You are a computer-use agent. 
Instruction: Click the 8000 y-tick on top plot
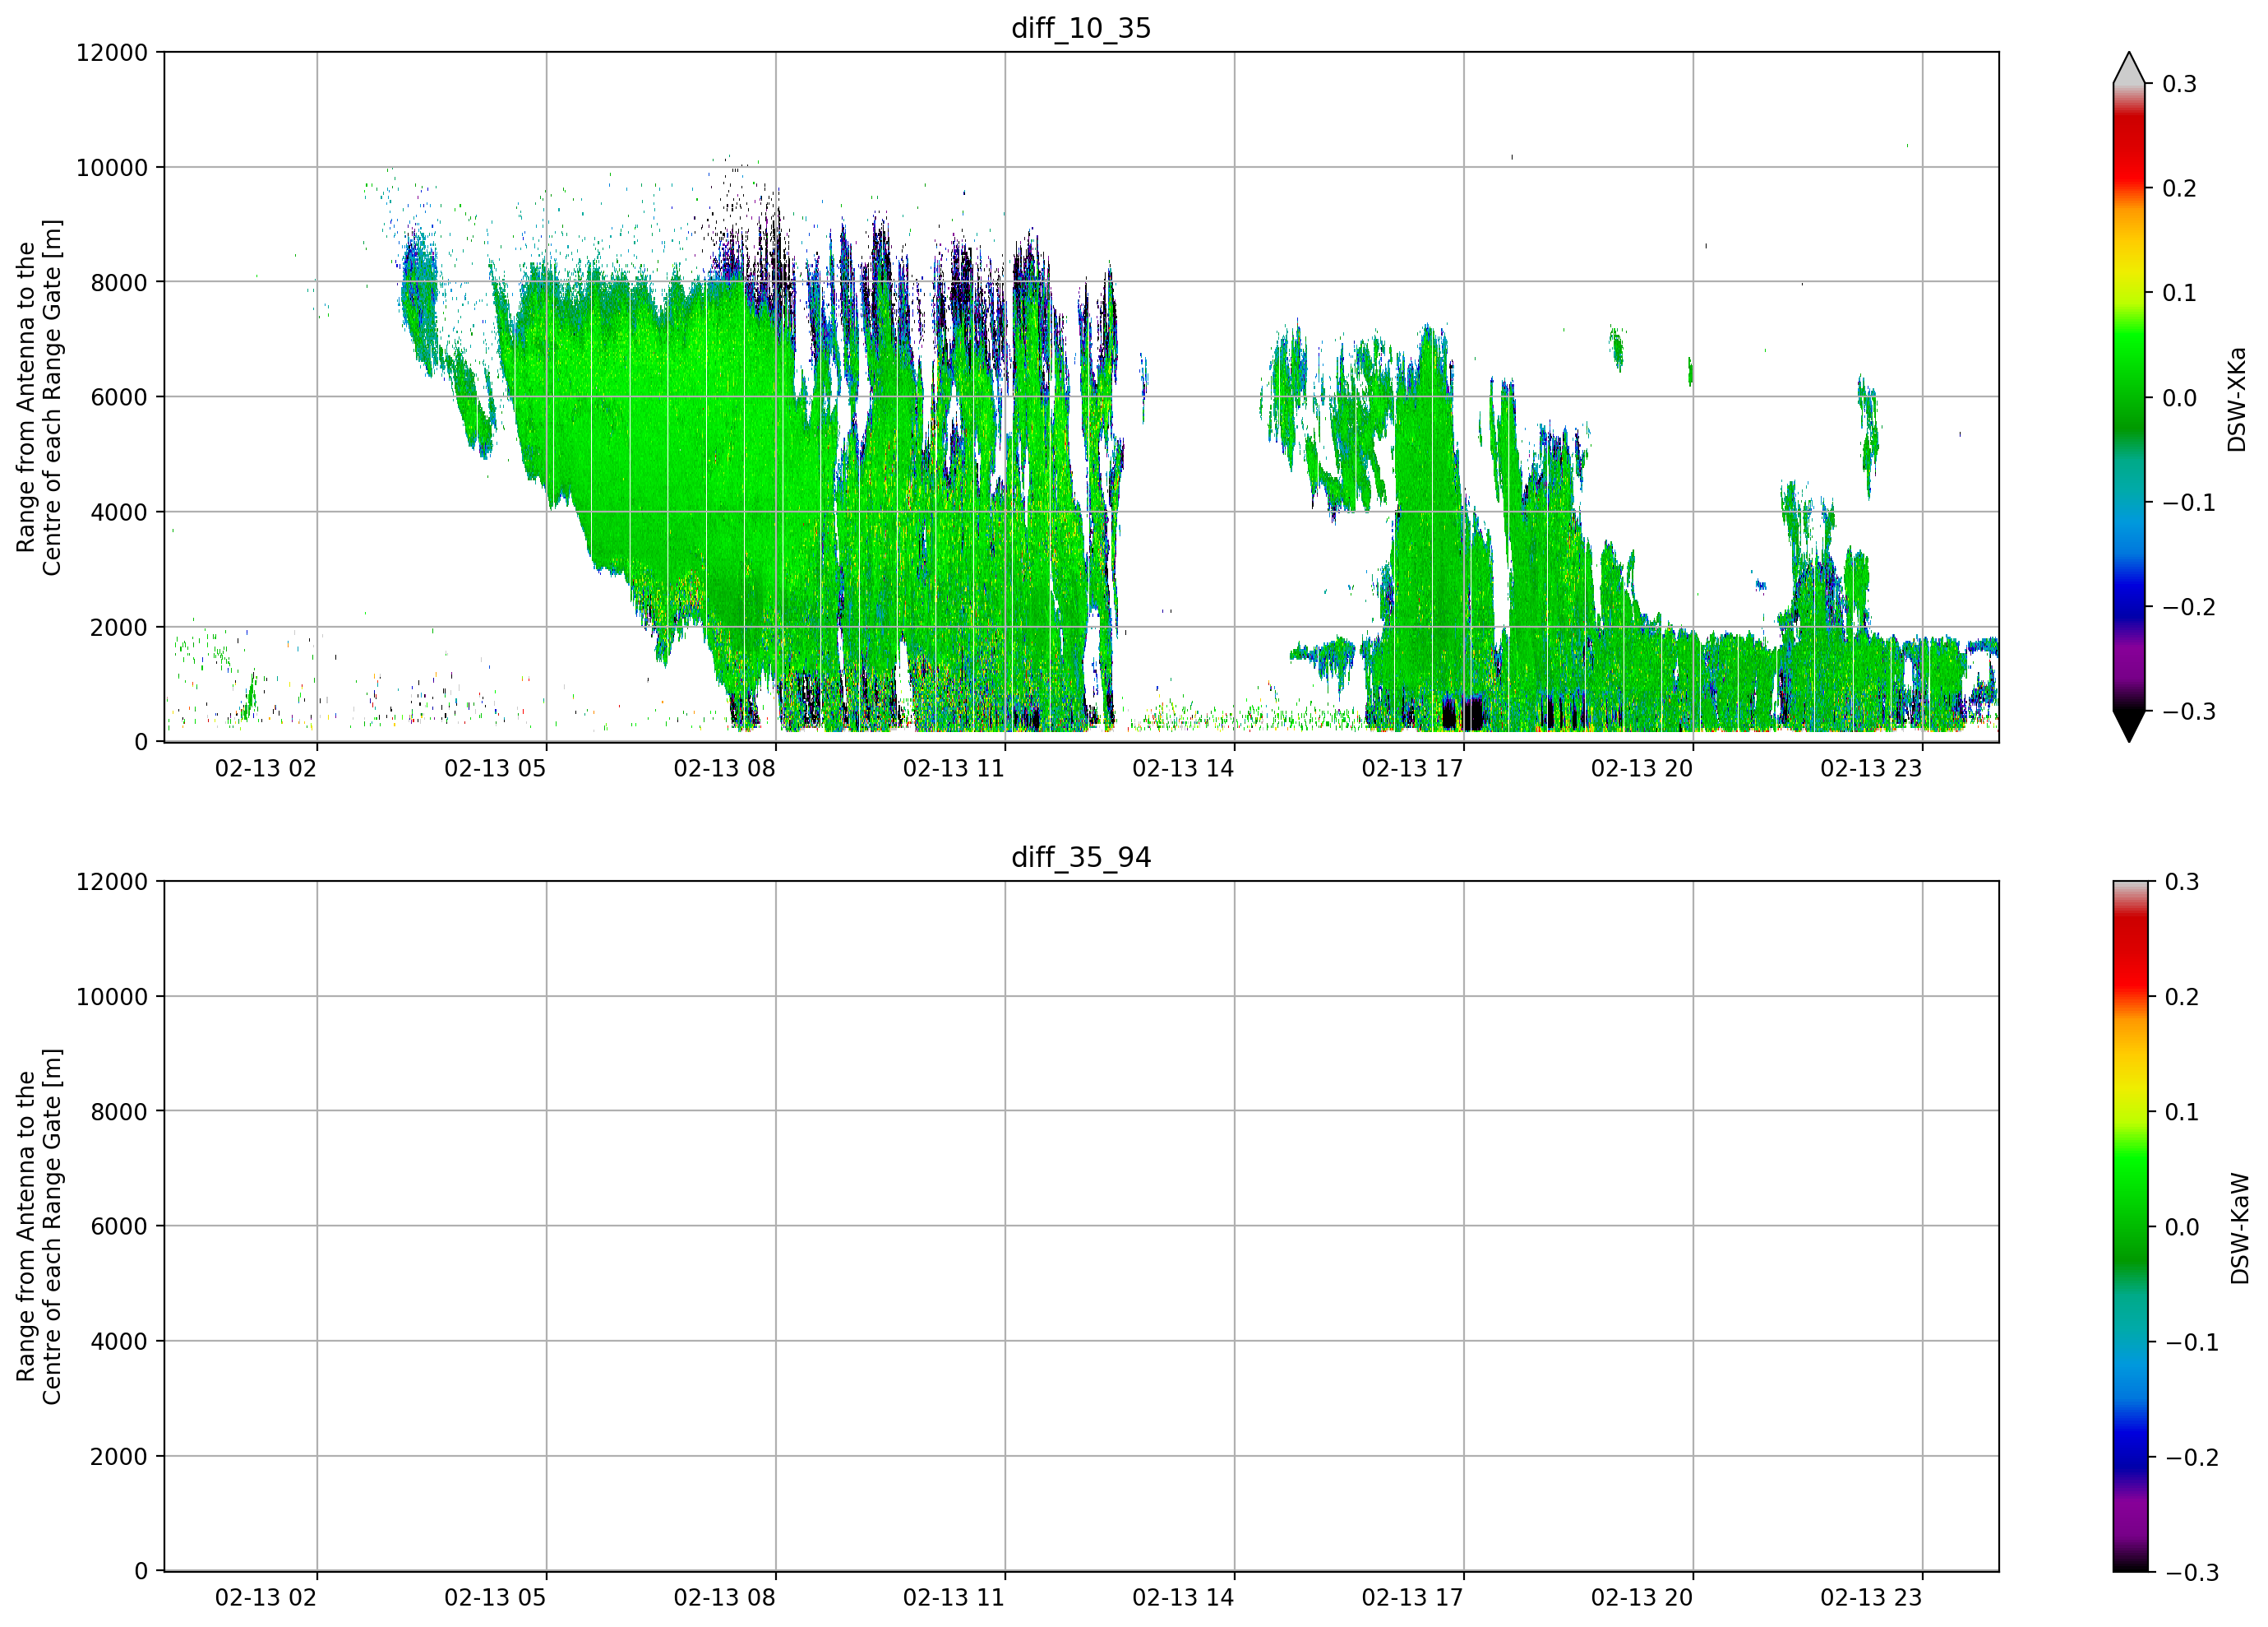(119, 282)
